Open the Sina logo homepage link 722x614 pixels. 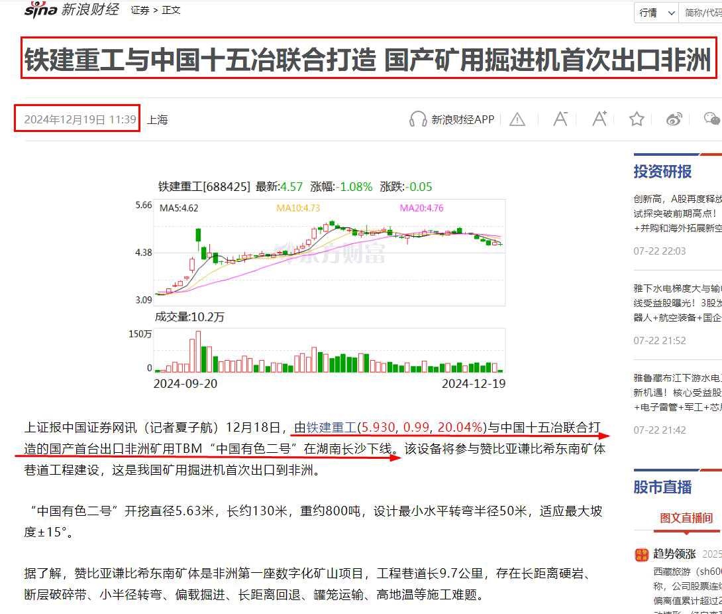point(40,9)
